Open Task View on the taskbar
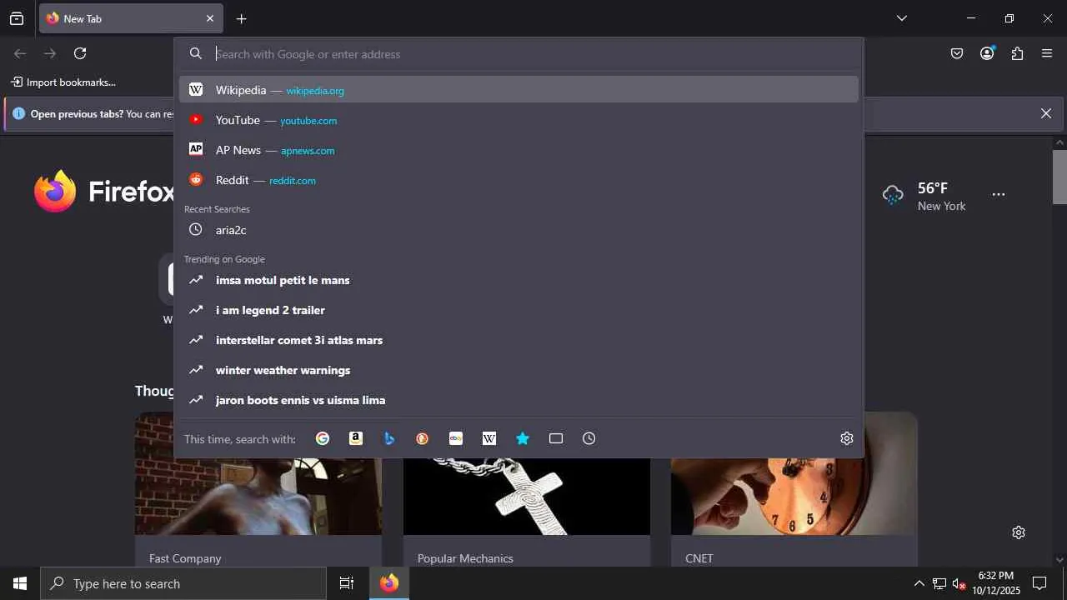This screenshot has height=600, width=1067. pos(347,583)
